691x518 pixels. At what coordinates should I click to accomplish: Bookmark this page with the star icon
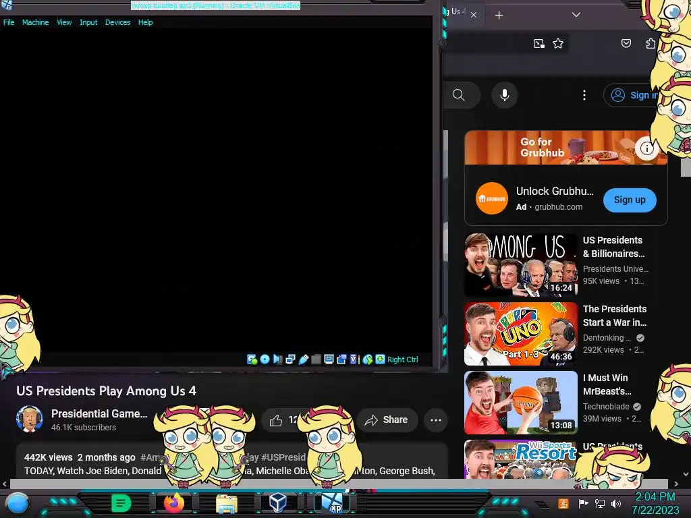click(558, 43)
